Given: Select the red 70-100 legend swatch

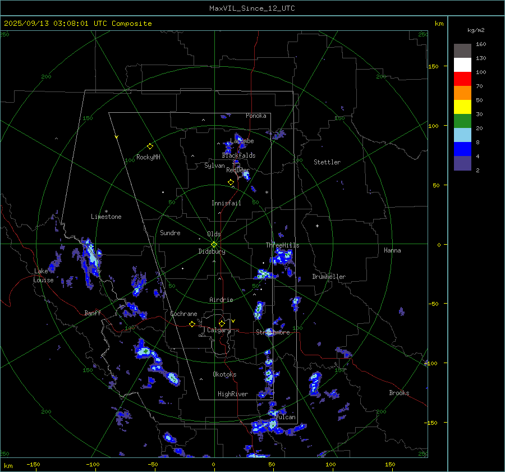Looking at the screenshot, I should [462, 79].
